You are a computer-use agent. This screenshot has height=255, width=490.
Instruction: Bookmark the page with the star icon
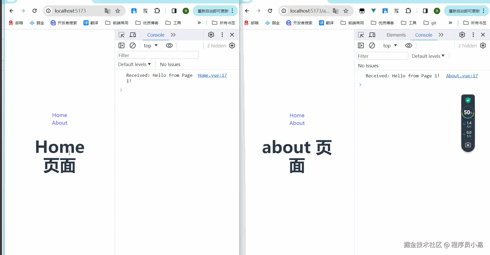[118, 11]
